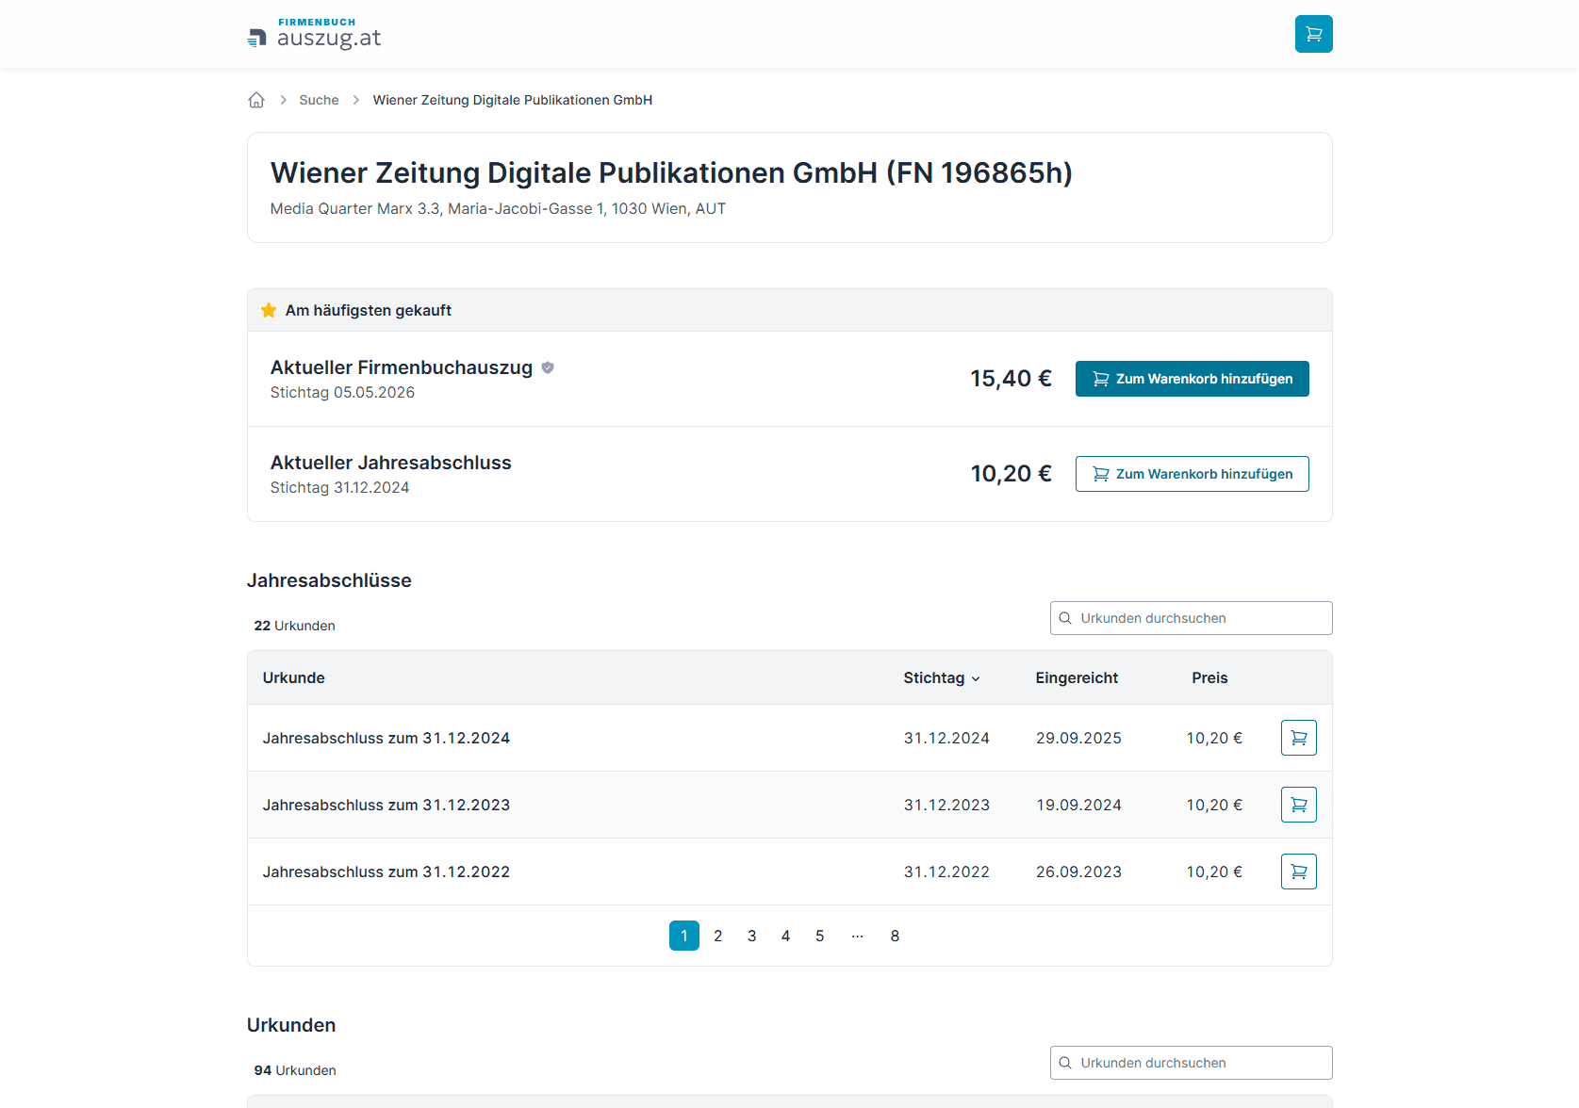Click the Preis column header
This screenshot has height=1108, width=1579.
[x=1209, y=677]
